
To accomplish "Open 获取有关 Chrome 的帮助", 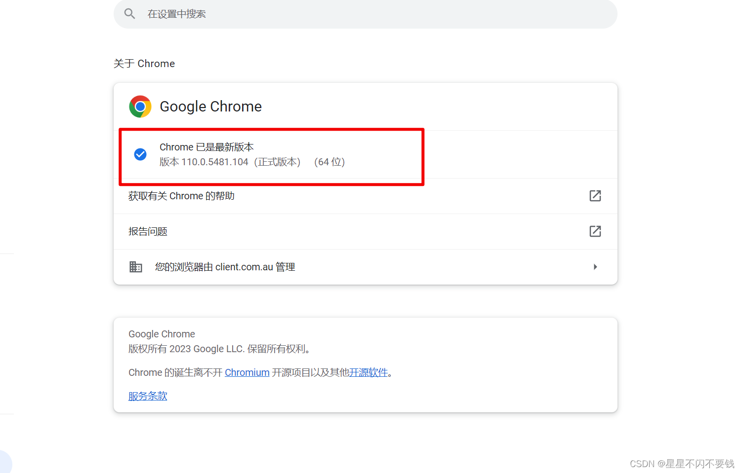I will [x=181, y=196].
